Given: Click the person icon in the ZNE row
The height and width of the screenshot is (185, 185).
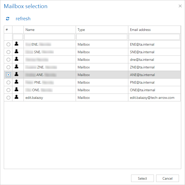Looking at the screenshot, I should (x=16, y=67).
